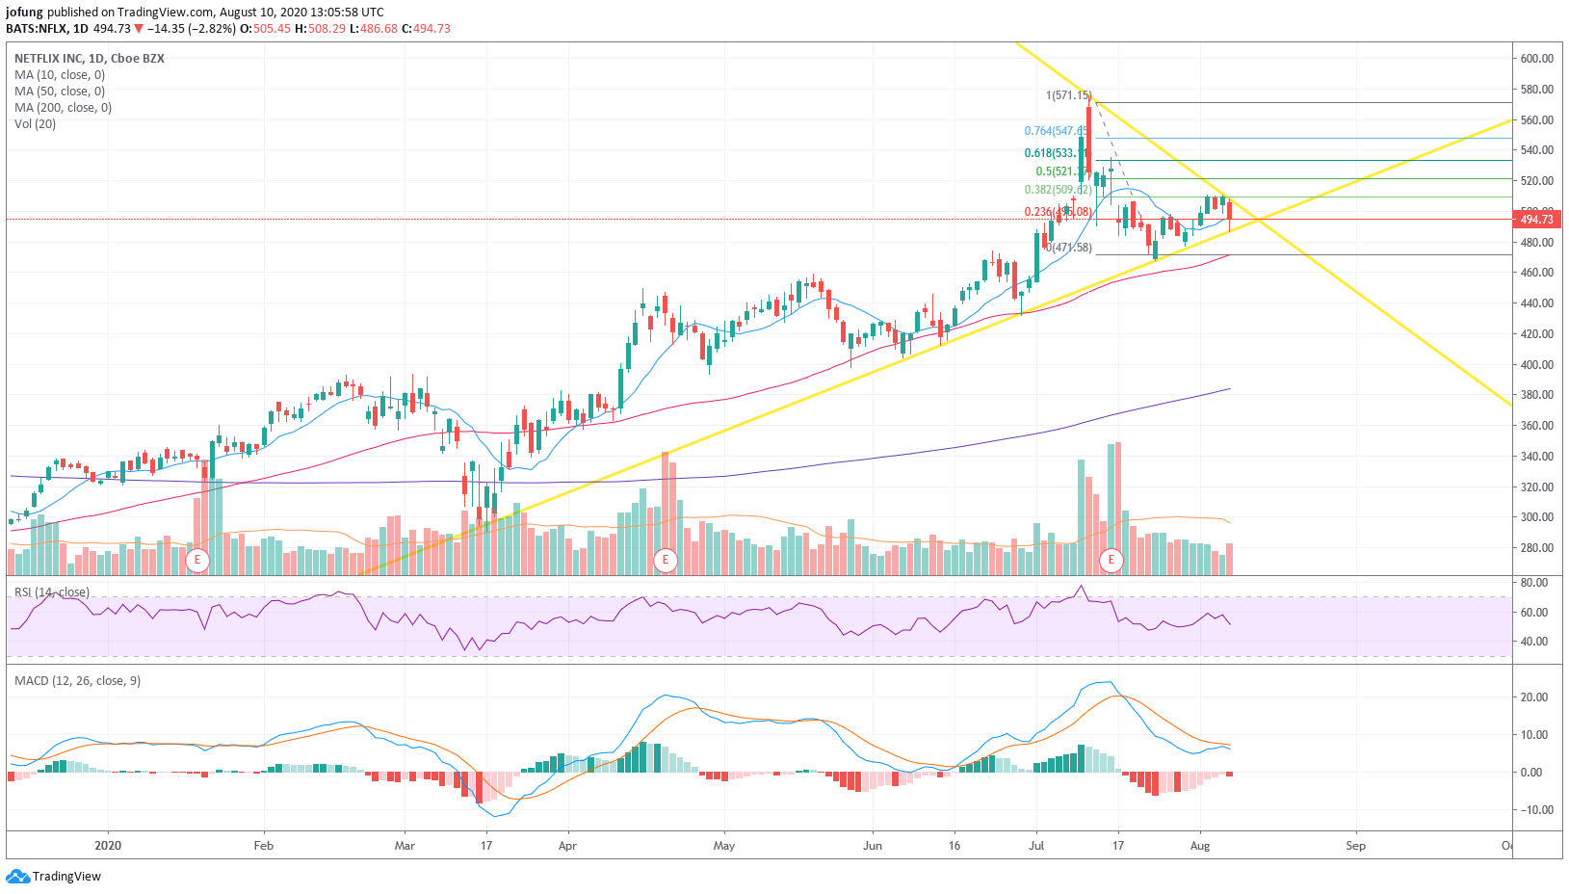The width and height of the screenshot is (1569, 894).
Task: Click the 0.618 Fibonacci level label
Action: (x=1057, y=153)
